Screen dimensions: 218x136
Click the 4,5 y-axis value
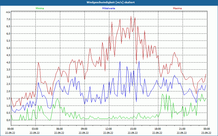coord(8,55)
